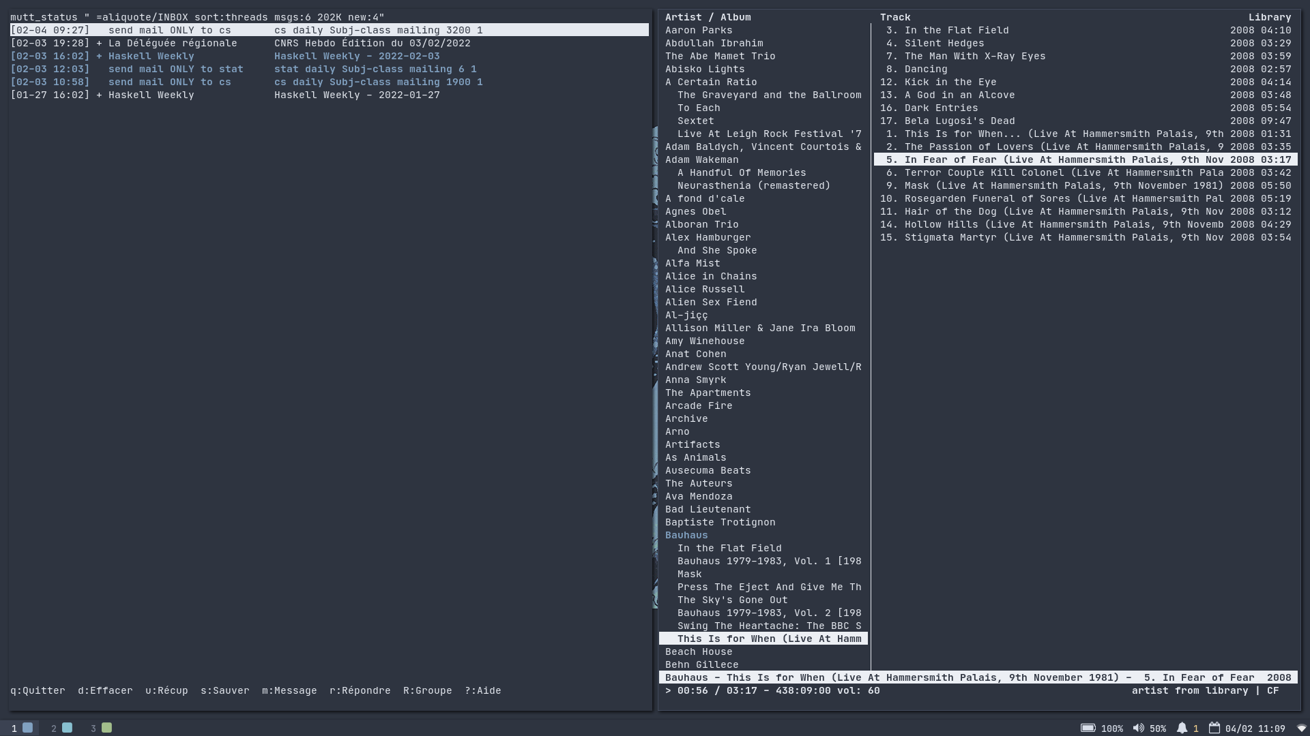Open message action m:Message
Image resolution: width=1310 pixels, height=736 pixels.
point(289,690)
